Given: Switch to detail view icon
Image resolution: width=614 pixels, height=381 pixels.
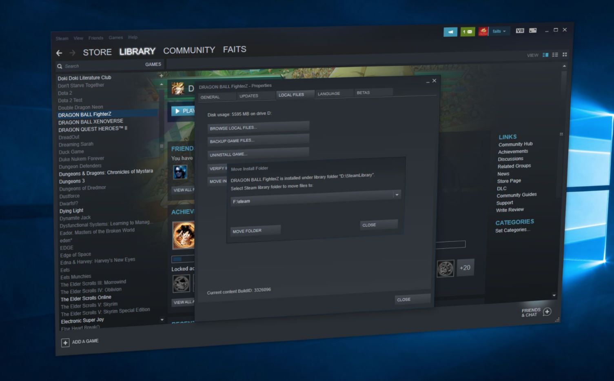Looking at the screenshot, I should [545, 55].
